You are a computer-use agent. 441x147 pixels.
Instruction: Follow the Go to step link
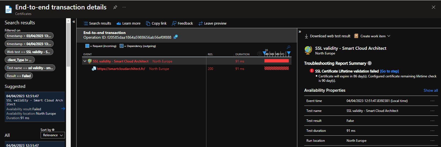click(389, 71)
